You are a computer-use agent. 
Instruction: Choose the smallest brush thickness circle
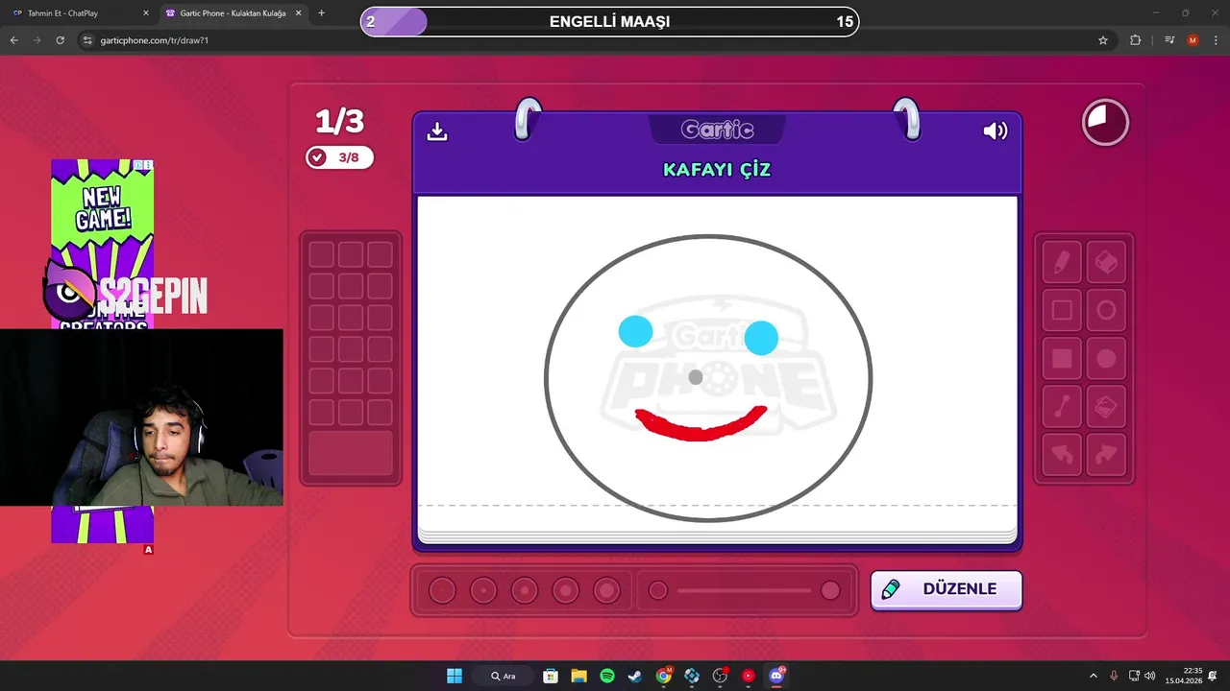tap(442, 590)
